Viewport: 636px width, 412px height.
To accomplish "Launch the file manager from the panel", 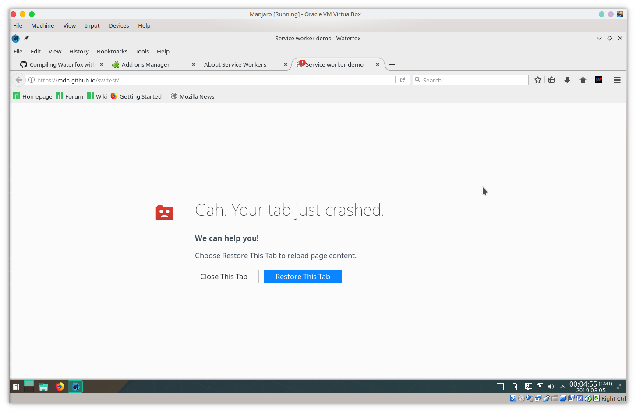I will point(44,387).
